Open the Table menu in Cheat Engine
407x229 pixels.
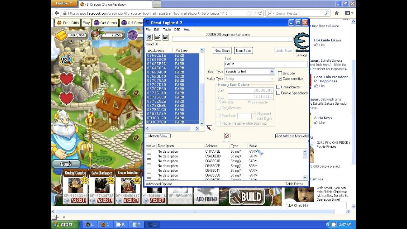tap(167, 30)
